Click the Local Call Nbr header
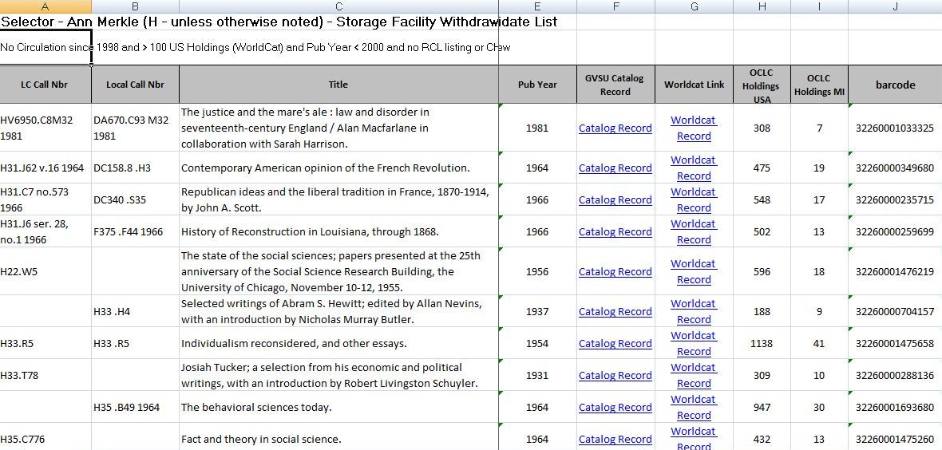942x450 pixels. pos(135,85)
